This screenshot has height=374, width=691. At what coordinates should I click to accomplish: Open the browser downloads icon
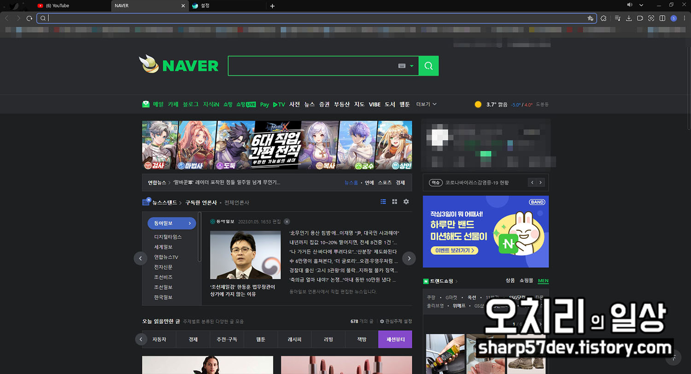click(629, 18)
